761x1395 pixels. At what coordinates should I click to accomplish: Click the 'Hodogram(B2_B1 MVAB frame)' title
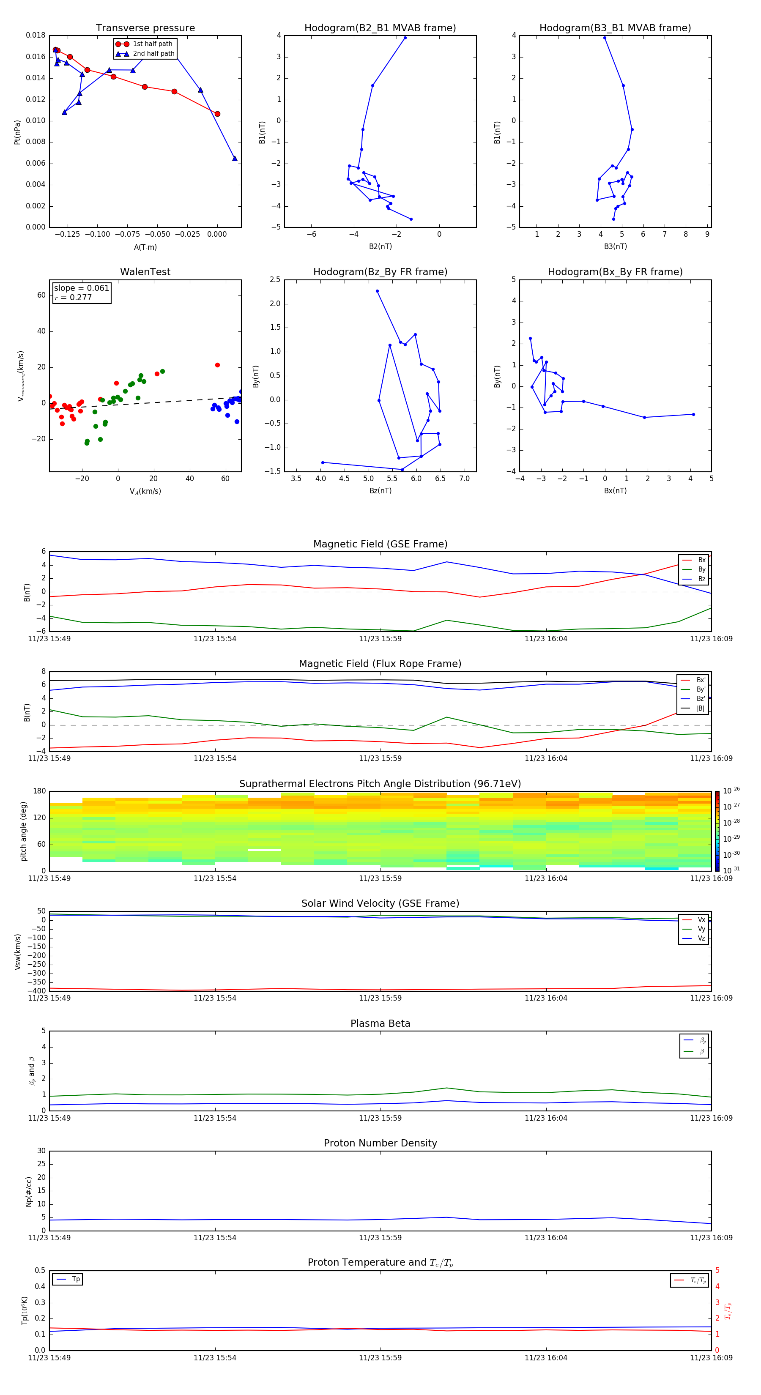click(380, 28)
